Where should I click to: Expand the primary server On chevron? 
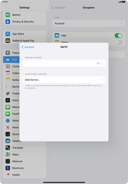(x=102, y=63)
